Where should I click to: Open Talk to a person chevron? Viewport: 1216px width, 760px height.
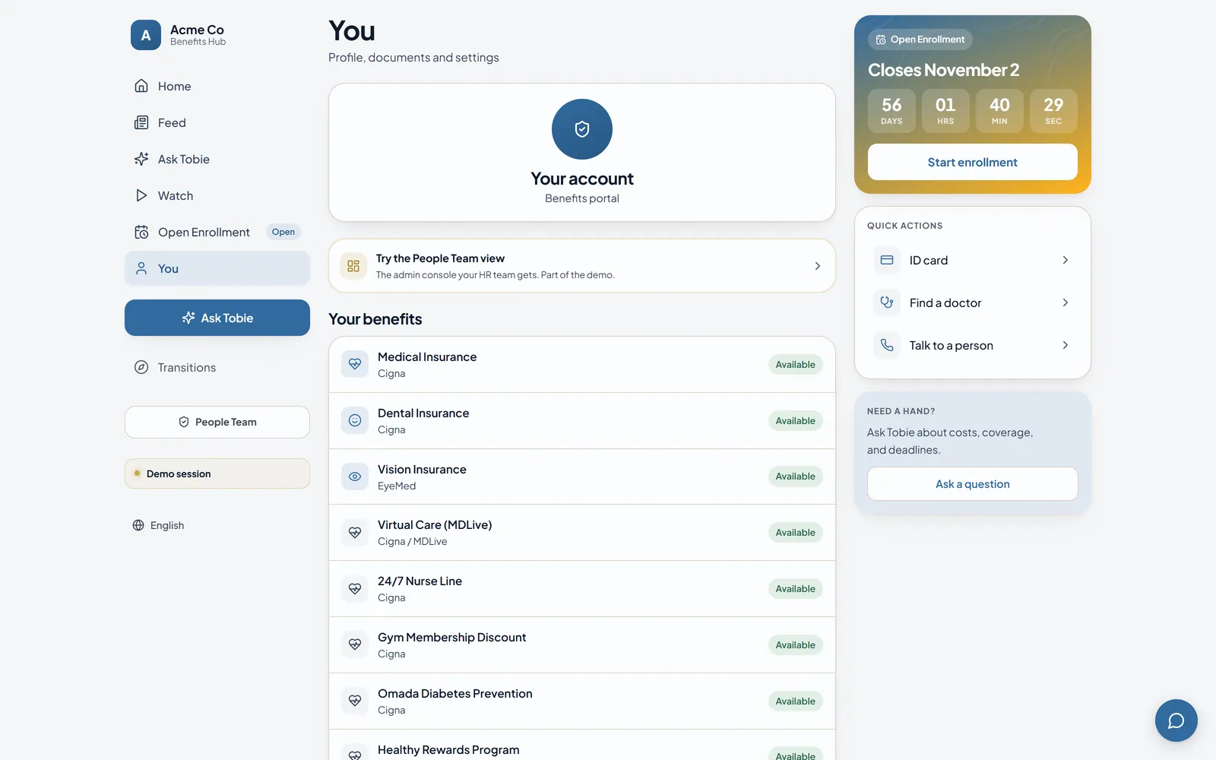1066,345
